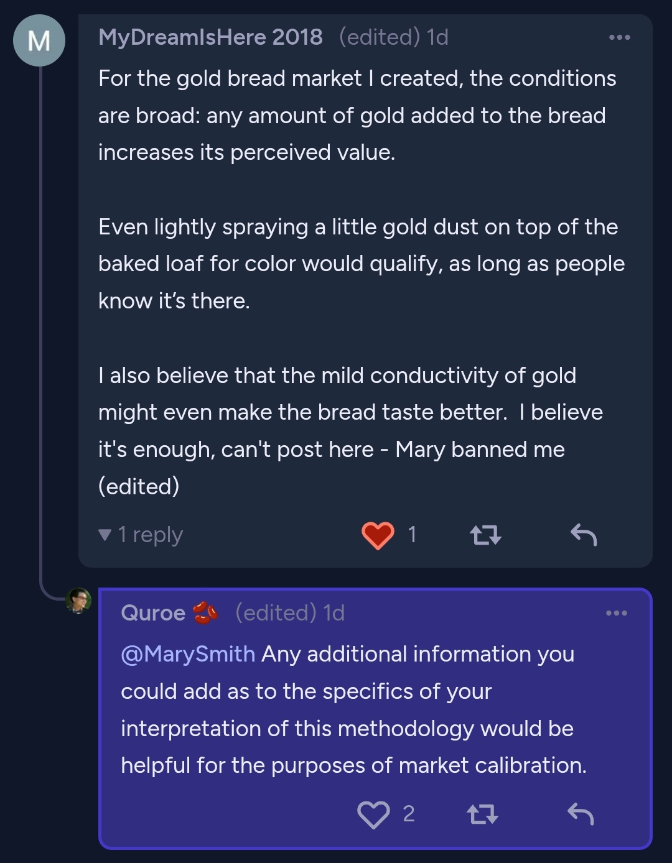Screen dimensions: 672x863
Task: Click the '(edited) 1d' timestamp on Quroe's reply
Action: (290, 613)
